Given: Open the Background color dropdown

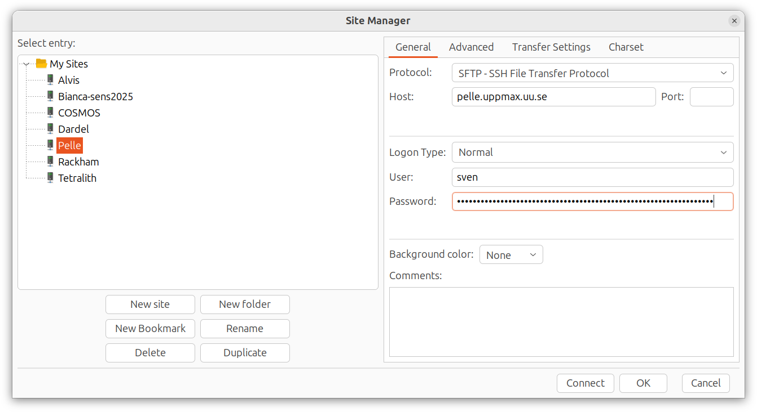Looking at the screenshot, I should pos(511,255).
